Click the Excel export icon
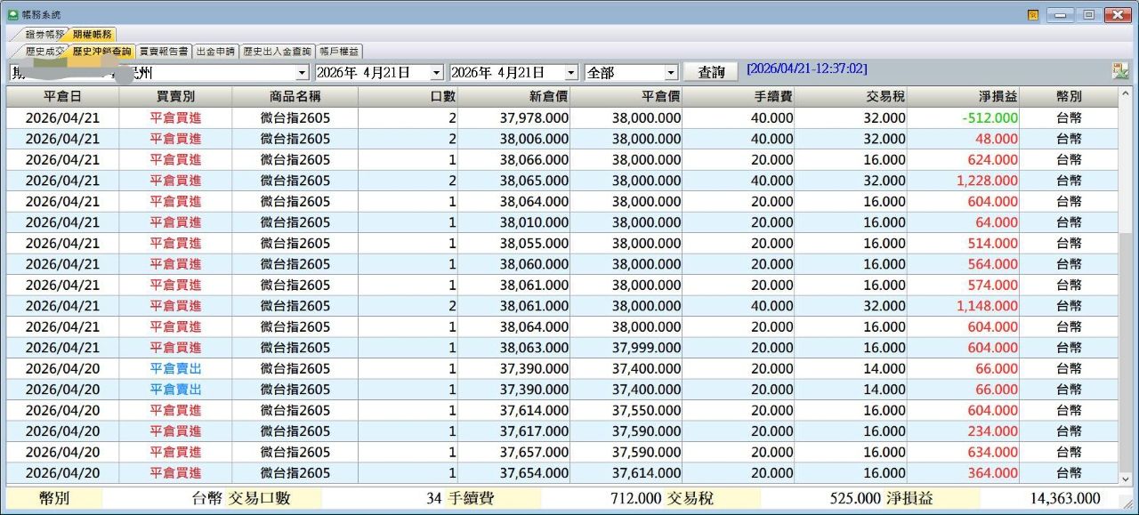Viewport: 1139px width, 515px height. 1119,72
